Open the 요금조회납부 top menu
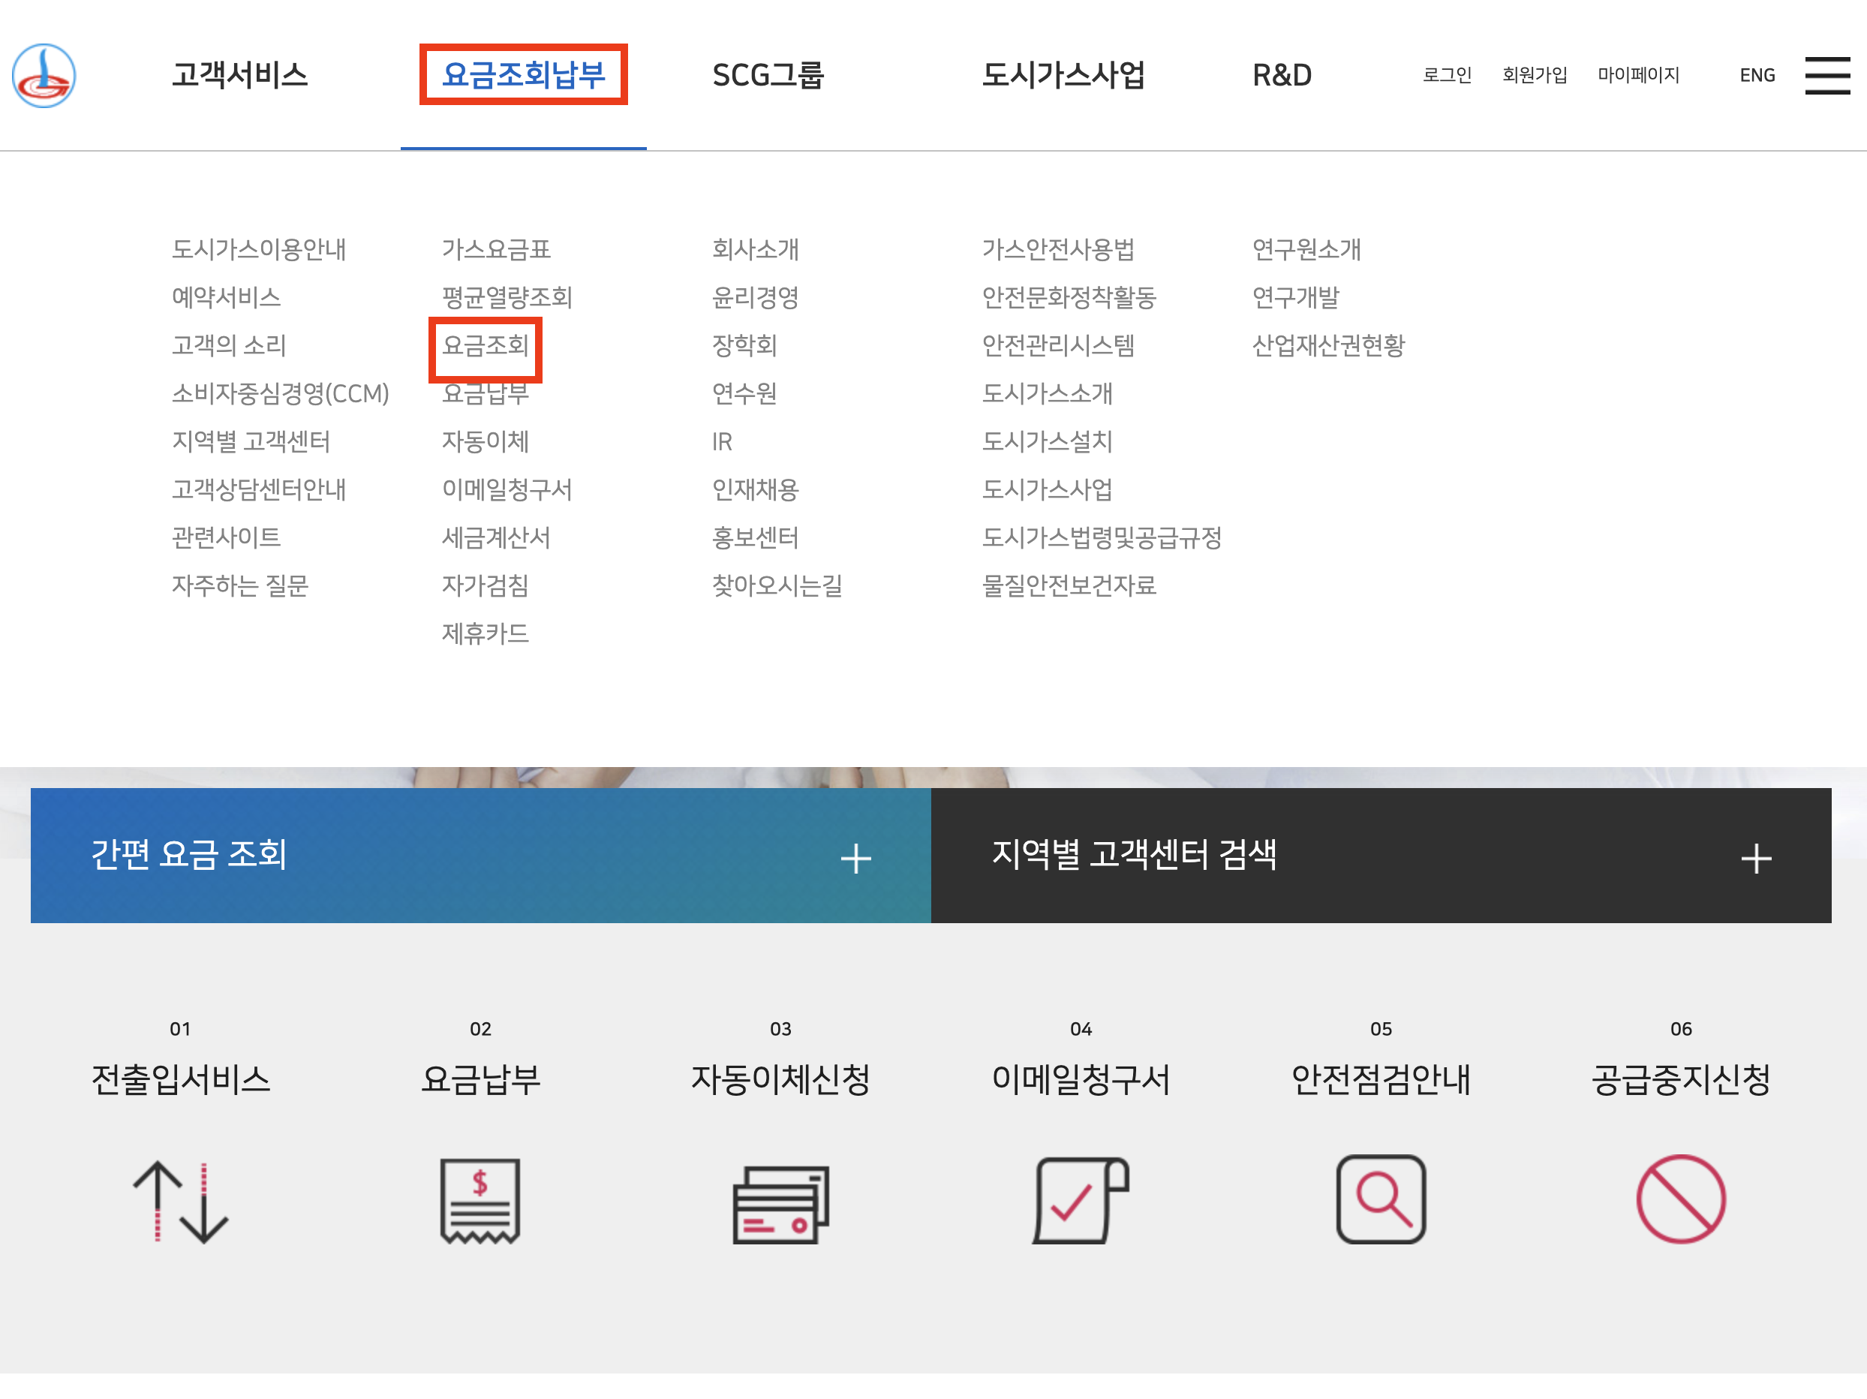 [x=523, y=75]
